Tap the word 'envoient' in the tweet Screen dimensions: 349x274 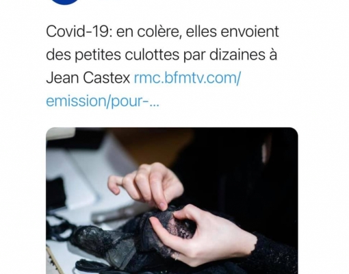[250, 32]
